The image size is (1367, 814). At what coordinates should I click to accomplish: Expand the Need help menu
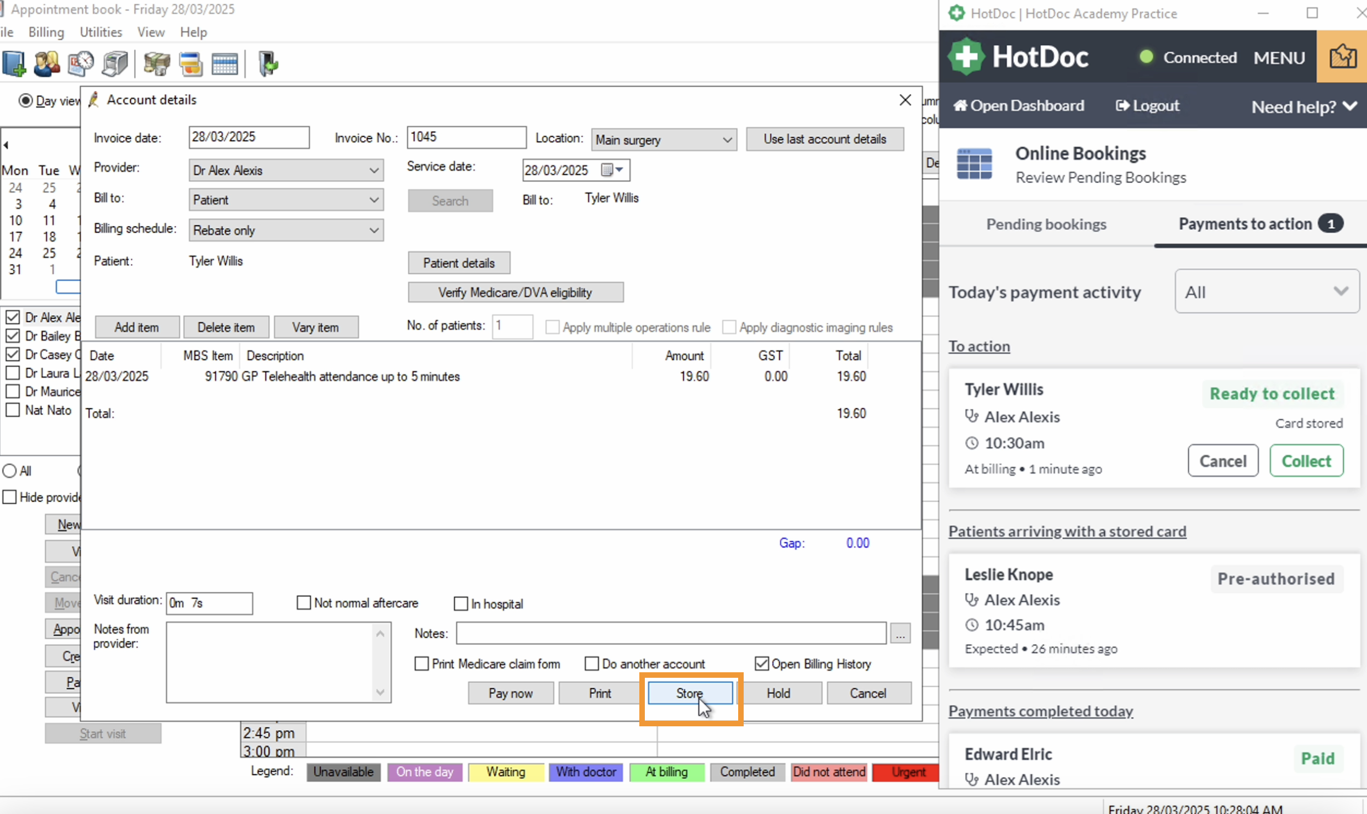1304,106
